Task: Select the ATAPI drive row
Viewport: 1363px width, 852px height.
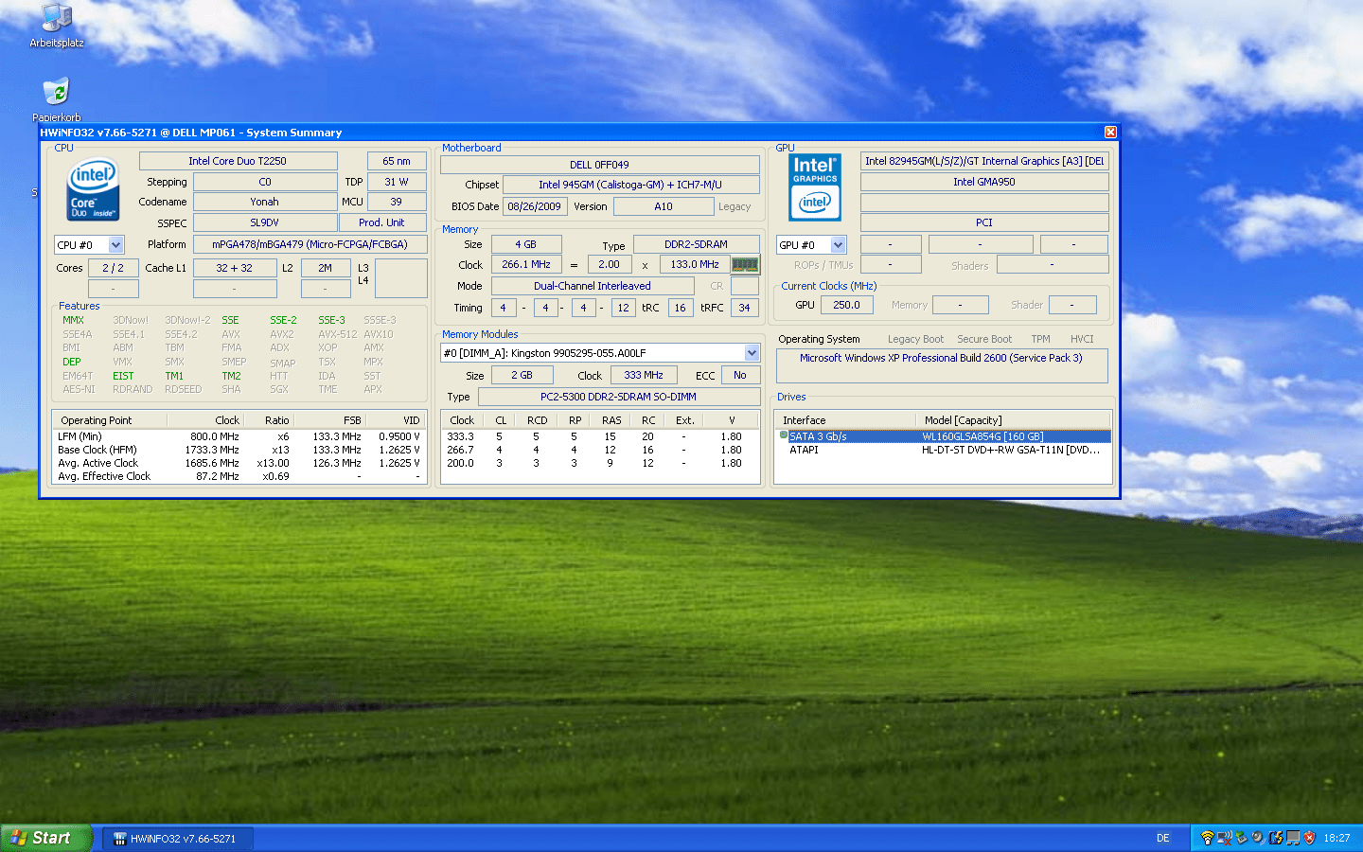Action: 944,450
